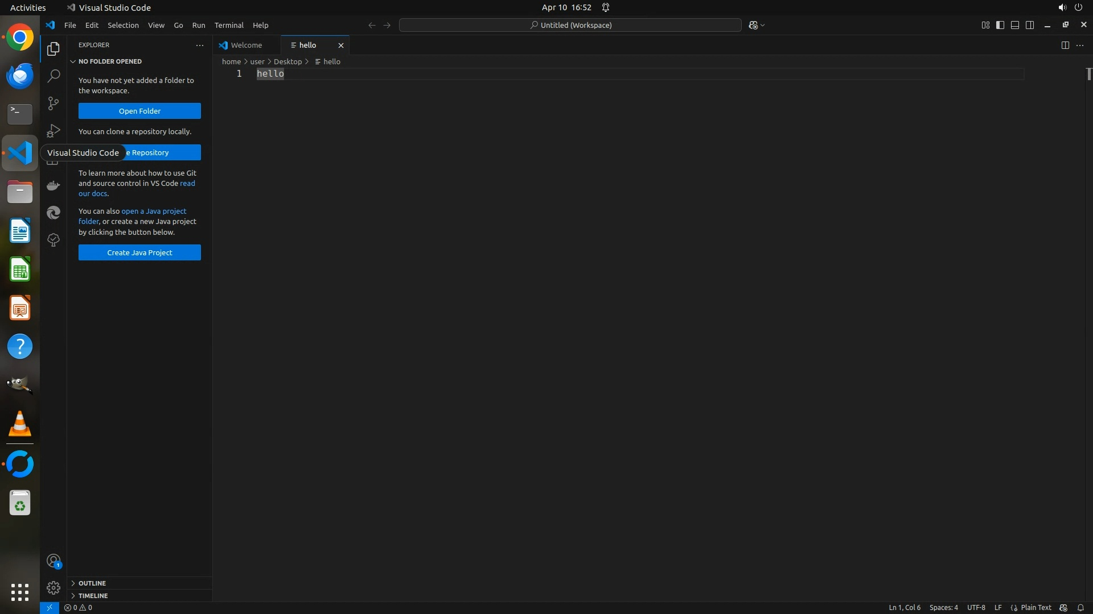1093x614 pixels.
Task: Open the Run and Debug view
Action: pyautogui.click(x=54, y=131)
